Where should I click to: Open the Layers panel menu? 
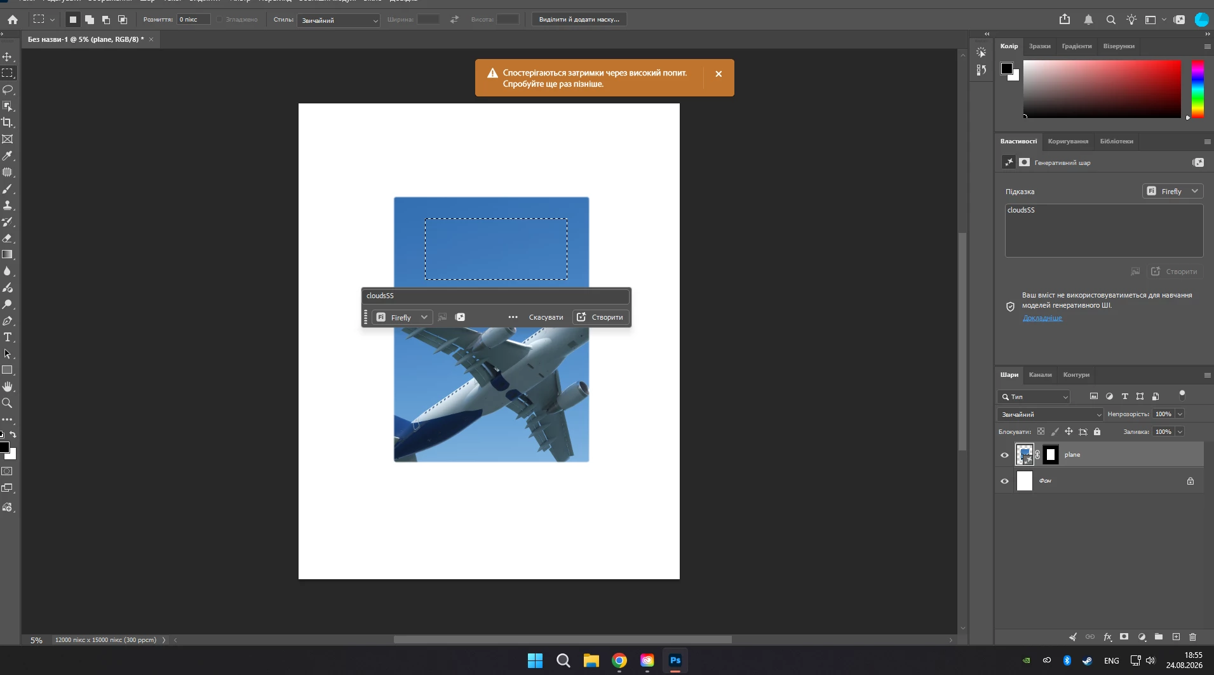(1207, 375)
